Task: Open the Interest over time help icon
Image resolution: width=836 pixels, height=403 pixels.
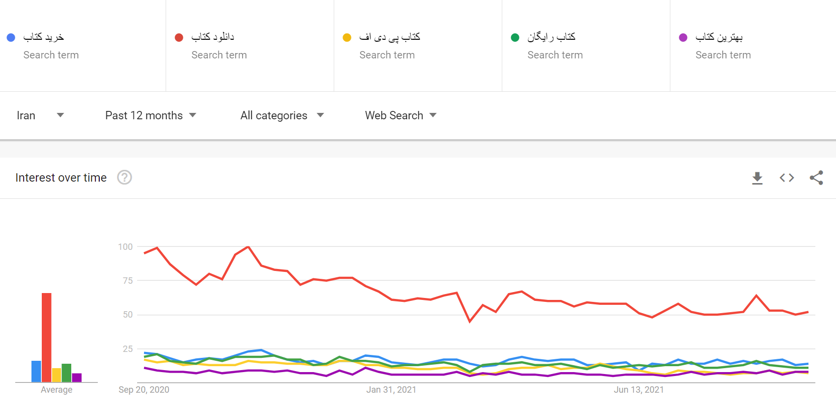Action: click(124, 177)
